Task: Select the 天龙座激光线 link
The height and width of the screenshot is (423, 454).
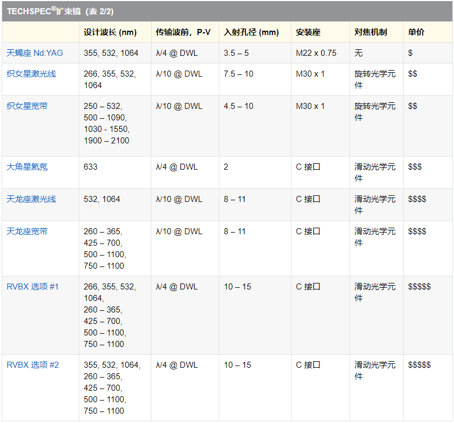Action: [31, 199]
